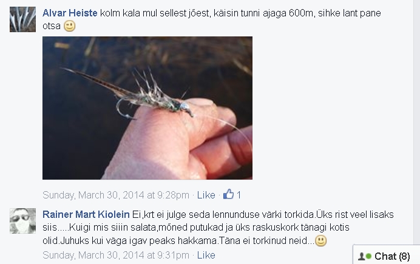This screenshot has width=420, height=264.
Task: Click the thumbs-up like count icon
Action: pyautogui.click(x=228, y=194)
